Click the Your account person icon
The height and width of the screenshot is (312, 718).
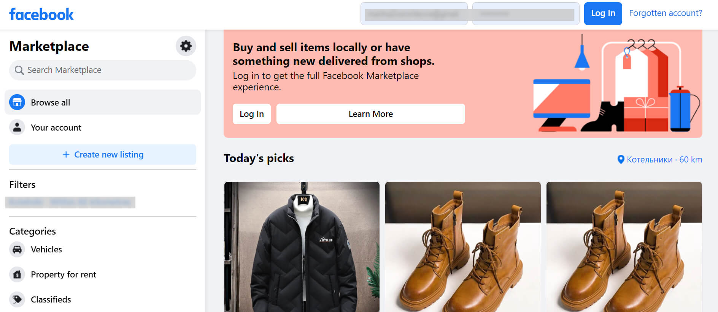point(17,128)
